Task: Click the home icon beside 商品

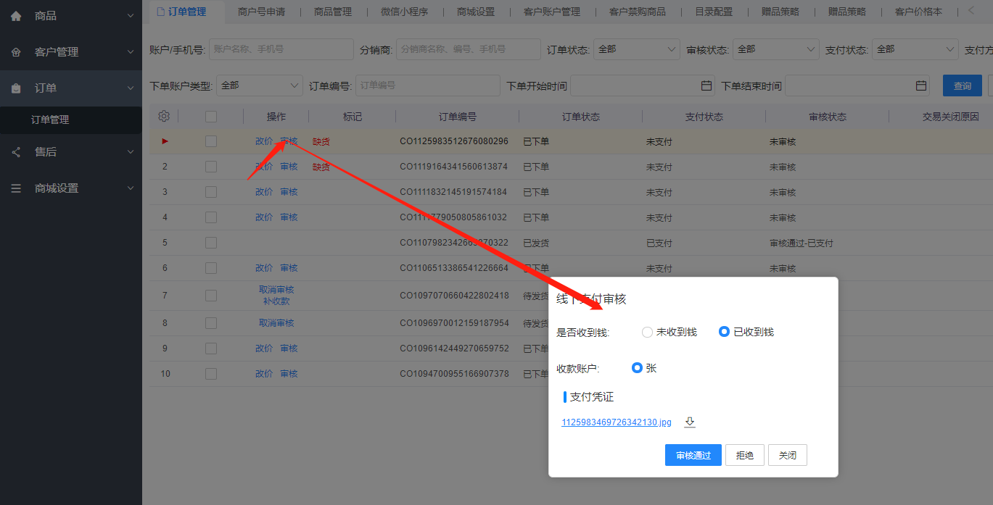Action: coord(16,15)
